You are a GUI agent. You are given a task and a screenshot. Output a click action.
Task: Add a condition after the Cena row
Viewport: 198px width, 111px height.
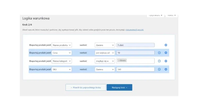point(166,53)
